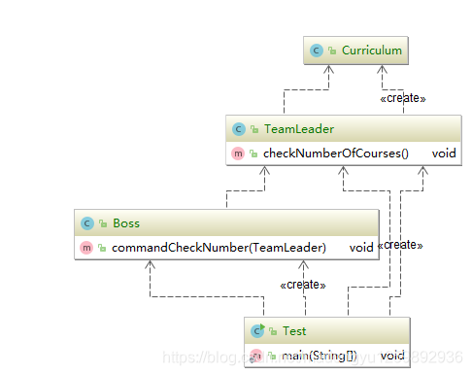The image size is (472, 375).
Task: Select the Test class name
Action: coord(294,331)
